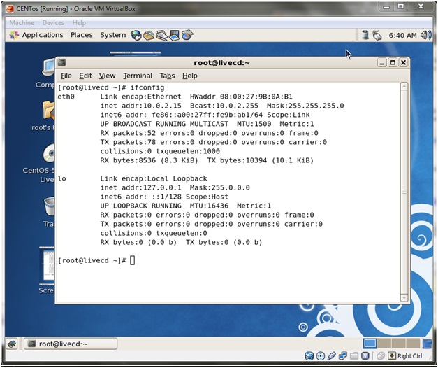Viewport: 438px width, 368px height.
Task: Click the fourth launcher icon showing a monitor
Action: pos(175,35)
